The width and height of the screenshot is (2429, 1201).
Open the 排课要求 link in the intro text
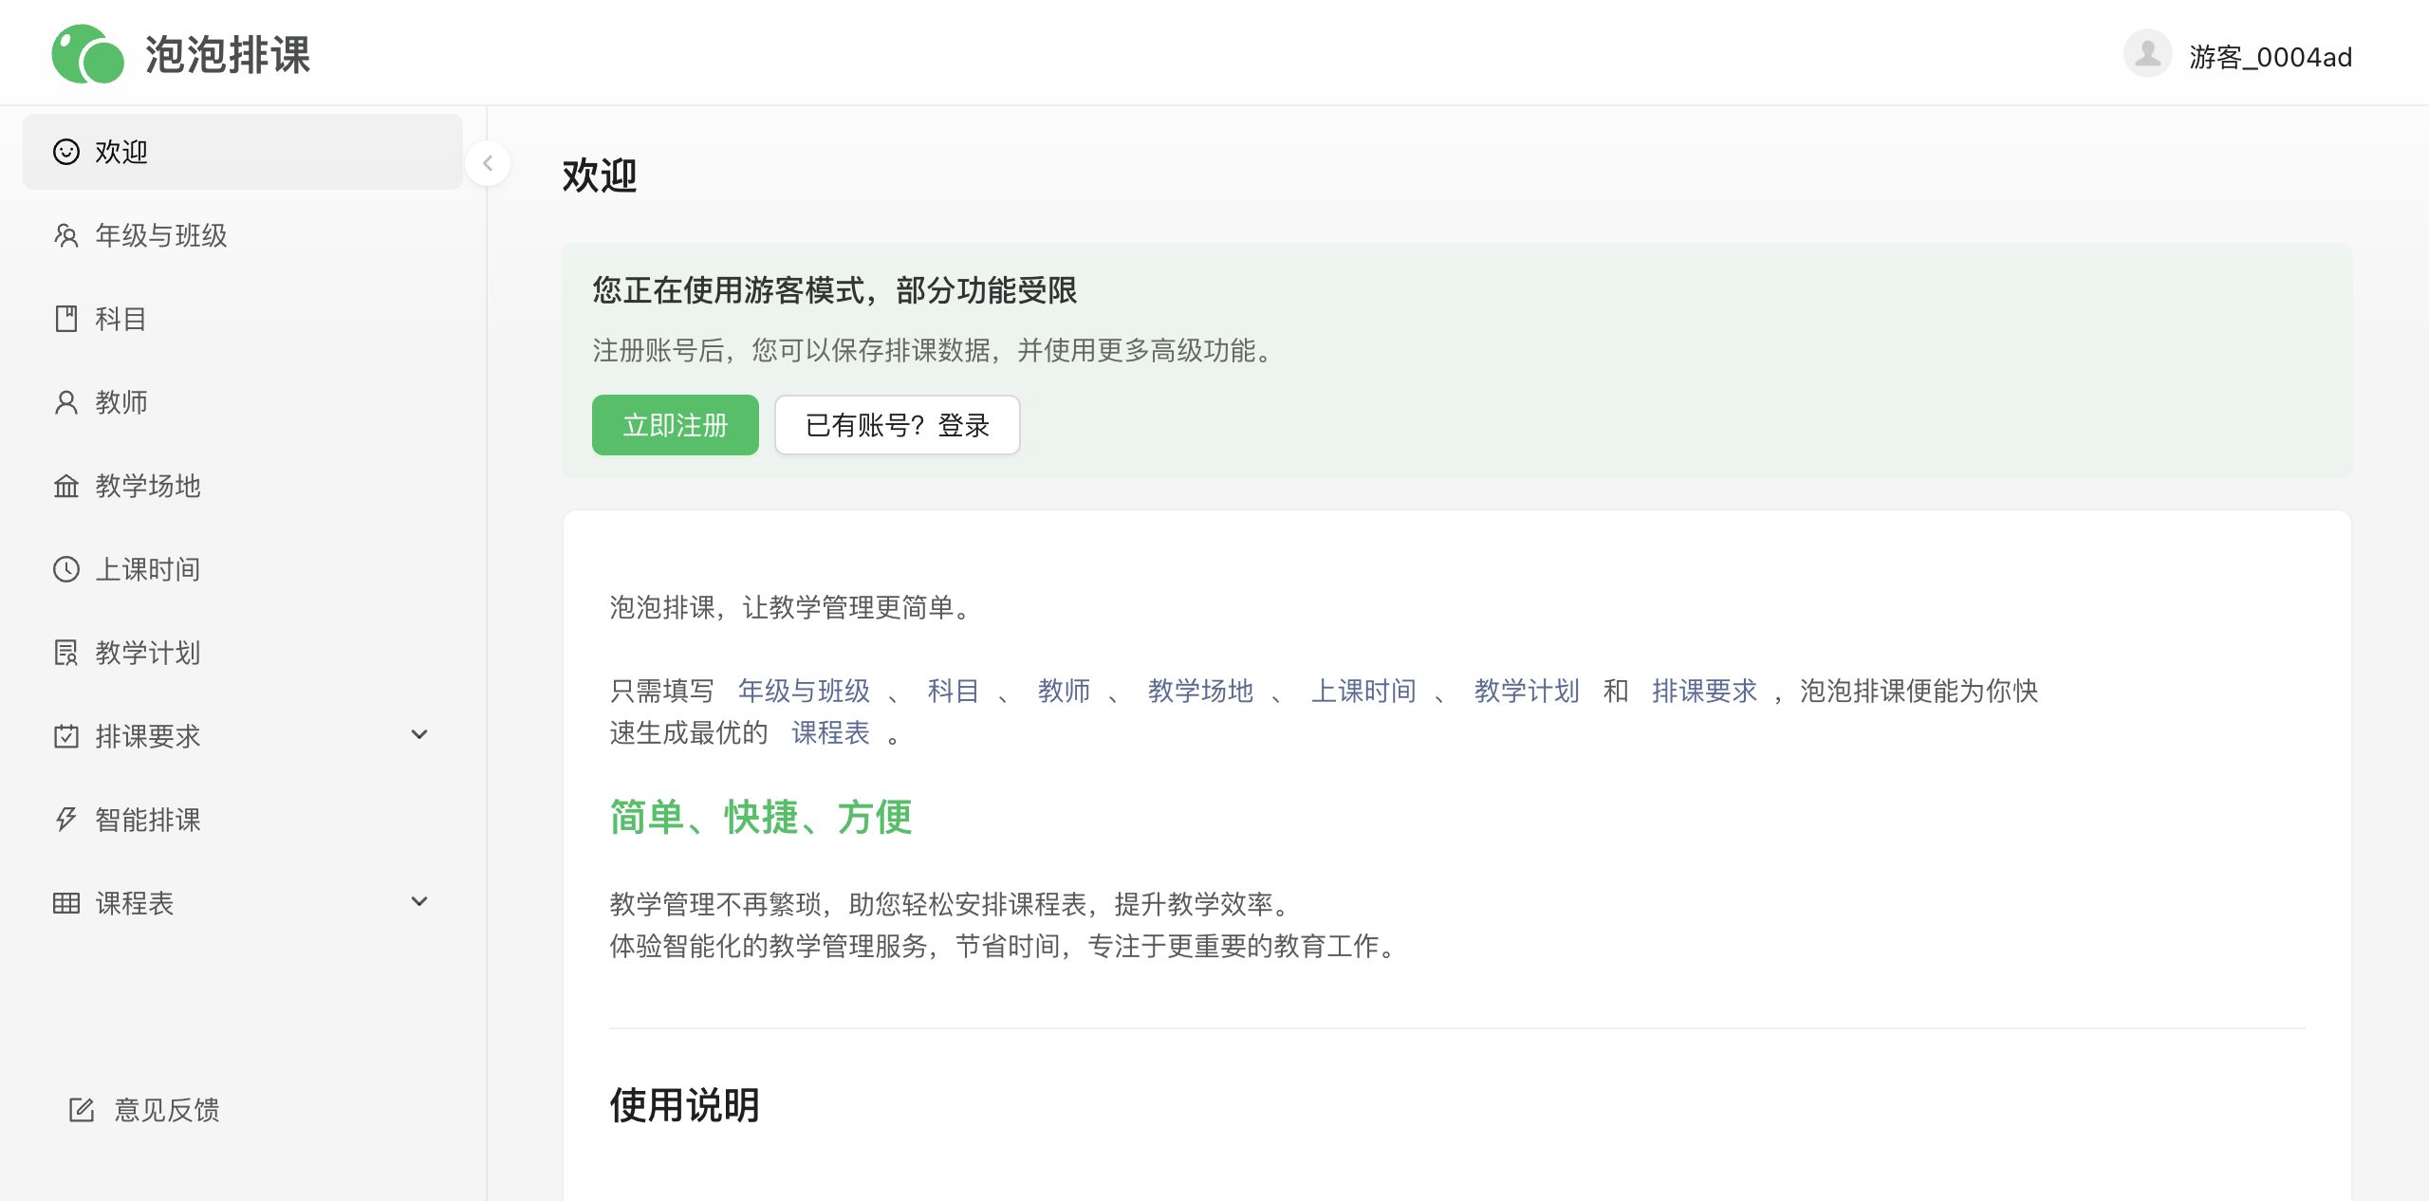click(x=1705, y=692)
